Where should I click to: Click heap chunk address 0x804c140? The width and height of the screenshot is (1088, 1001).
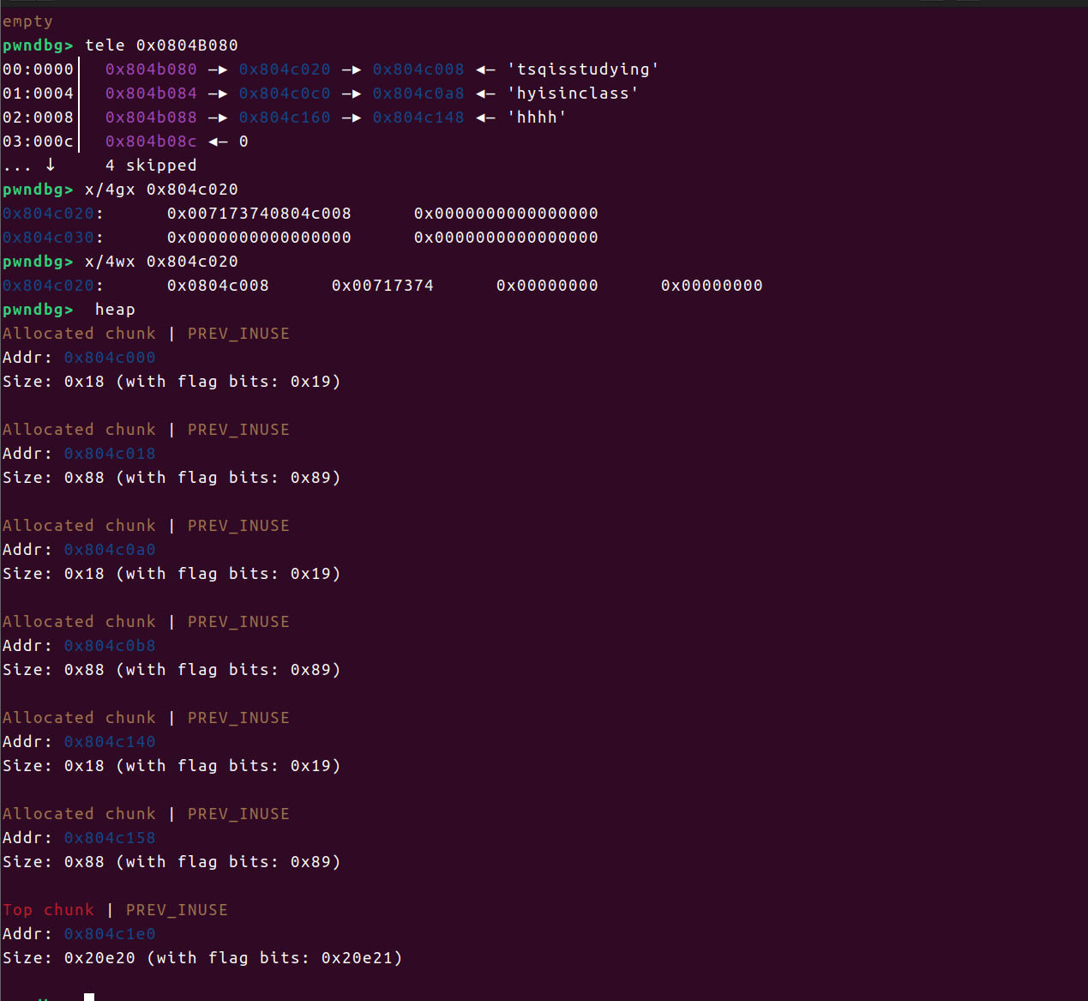coord(110,742)
